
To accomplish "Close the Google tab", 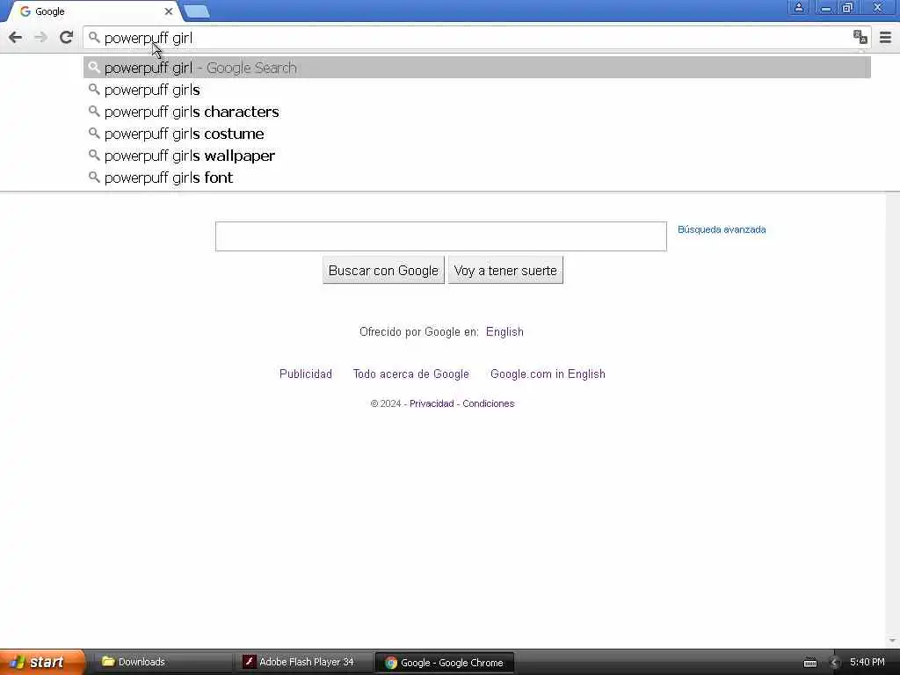I will (x=168, y=11).
